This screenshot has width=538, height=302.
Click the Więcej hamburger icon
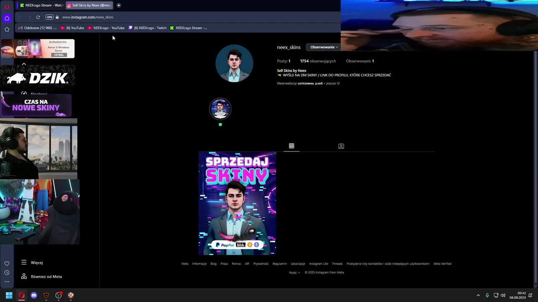coord(24,263)
